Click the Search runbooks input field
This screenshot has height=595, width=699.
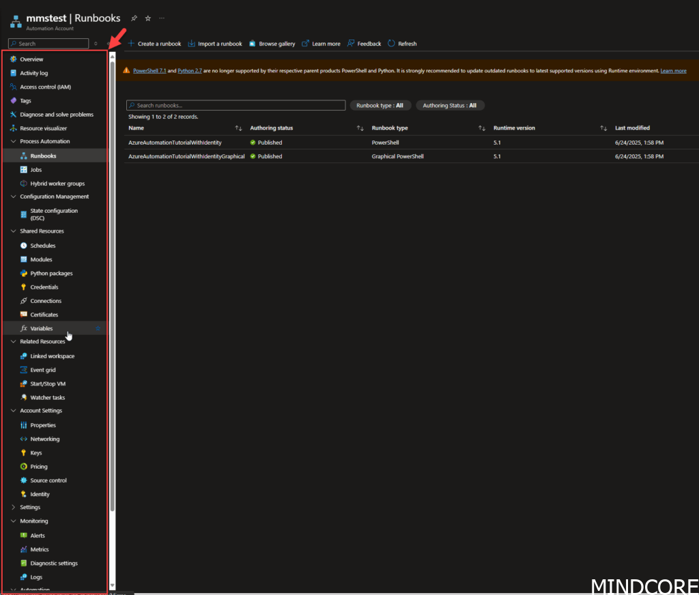(236, 106)
